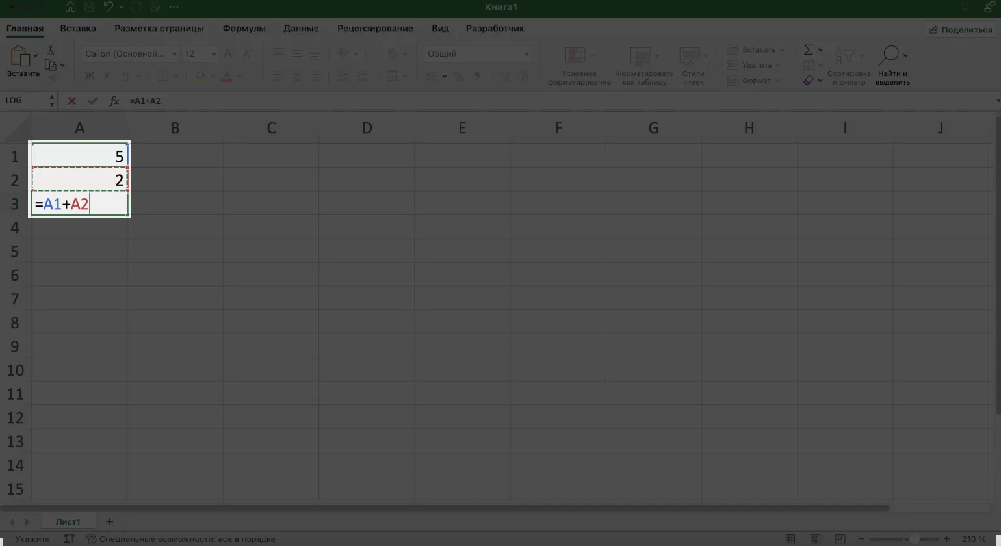Cancel the formula entry with the red X

coord(71,101)
